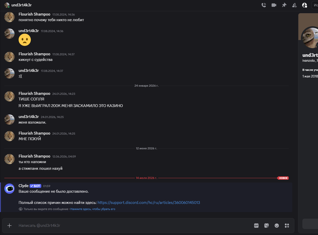Dismiss the Clyde message via Нажмите здесь link
The image size is (318, 235).
coord(93,209)
